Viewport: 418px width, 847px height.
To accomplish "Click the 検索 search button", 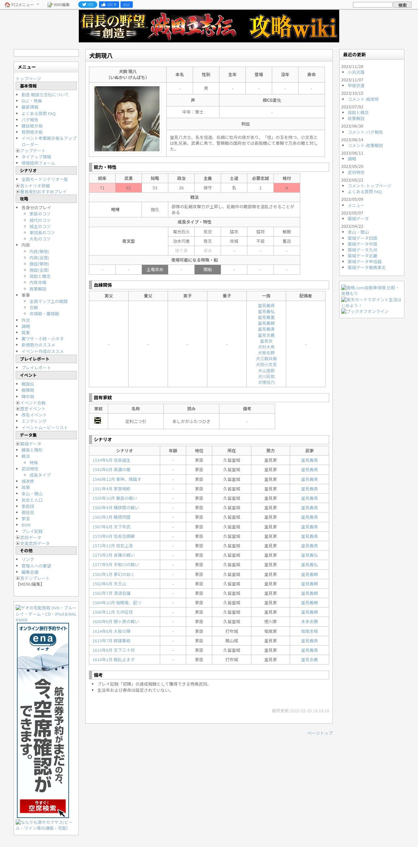I will 402,5.
